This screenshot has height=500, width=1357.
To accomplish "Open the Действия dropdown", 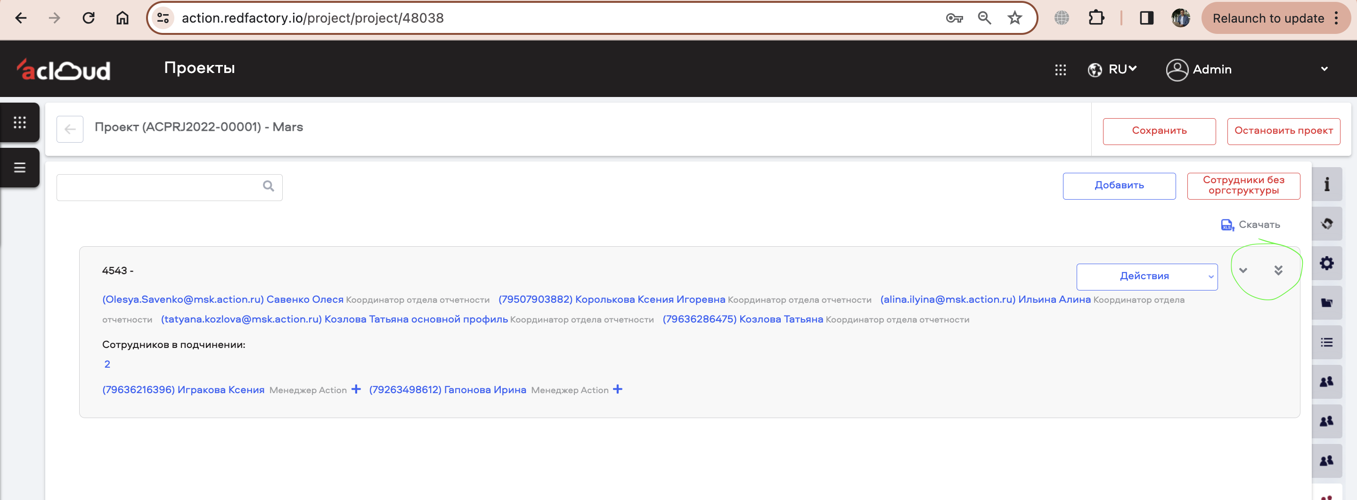I will pyautogui.click(x=1147, y=276).
